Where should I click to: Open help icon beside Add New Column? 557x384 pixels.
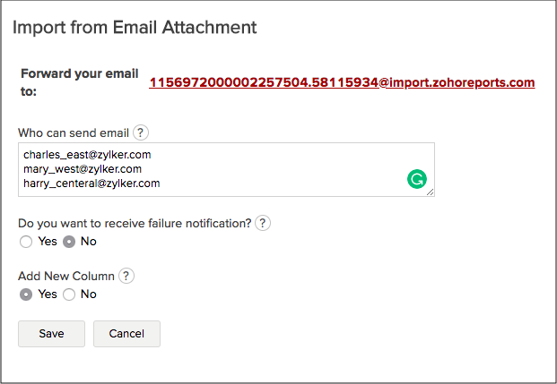click(x=126, y=276)
